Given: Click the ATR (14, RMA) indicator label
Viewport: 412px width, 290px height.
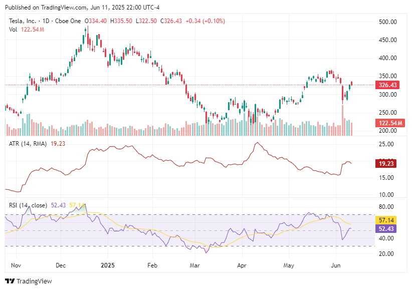Looking at the screenshot, I should pos(28,144).
